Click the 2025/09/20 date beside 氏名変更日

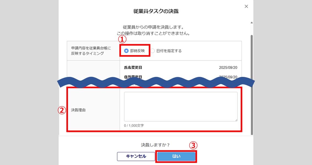(228, 67)
